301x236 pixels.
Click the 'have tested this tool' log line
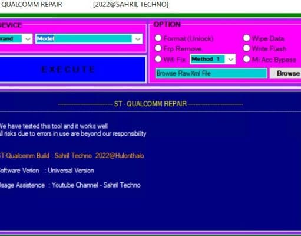click(54, 126)
